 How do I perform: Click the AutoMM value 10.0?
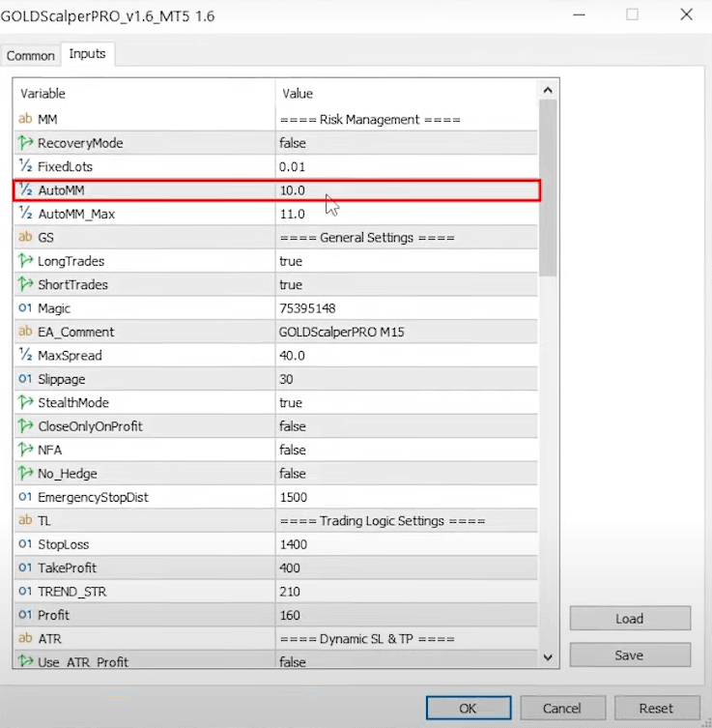coord(292,190)
